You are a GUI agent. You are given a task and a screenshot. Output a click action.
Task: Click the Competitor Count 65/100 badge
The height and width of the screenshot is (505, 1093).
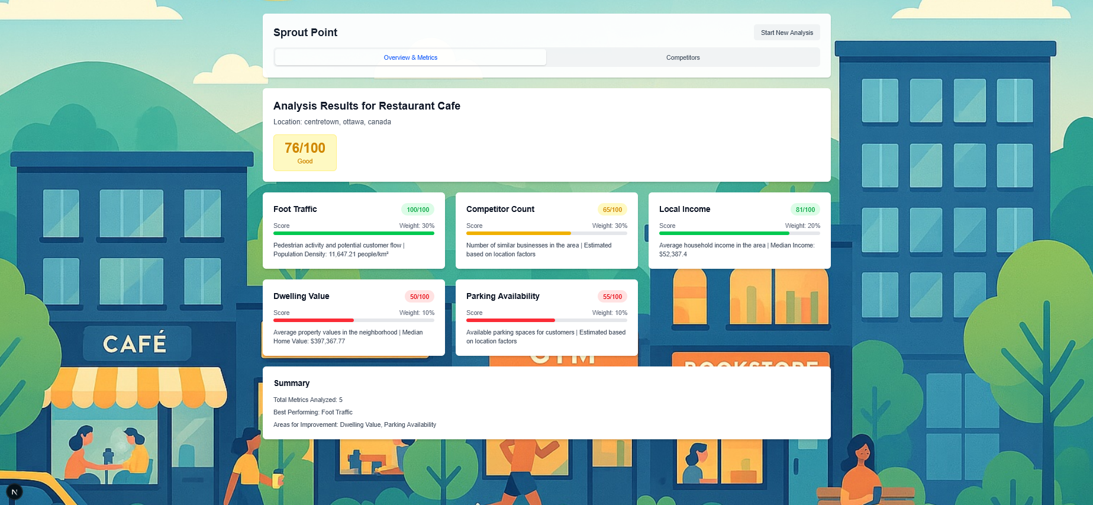(x=612, y=210)
